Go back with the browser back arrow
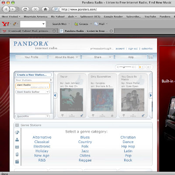 6,10
